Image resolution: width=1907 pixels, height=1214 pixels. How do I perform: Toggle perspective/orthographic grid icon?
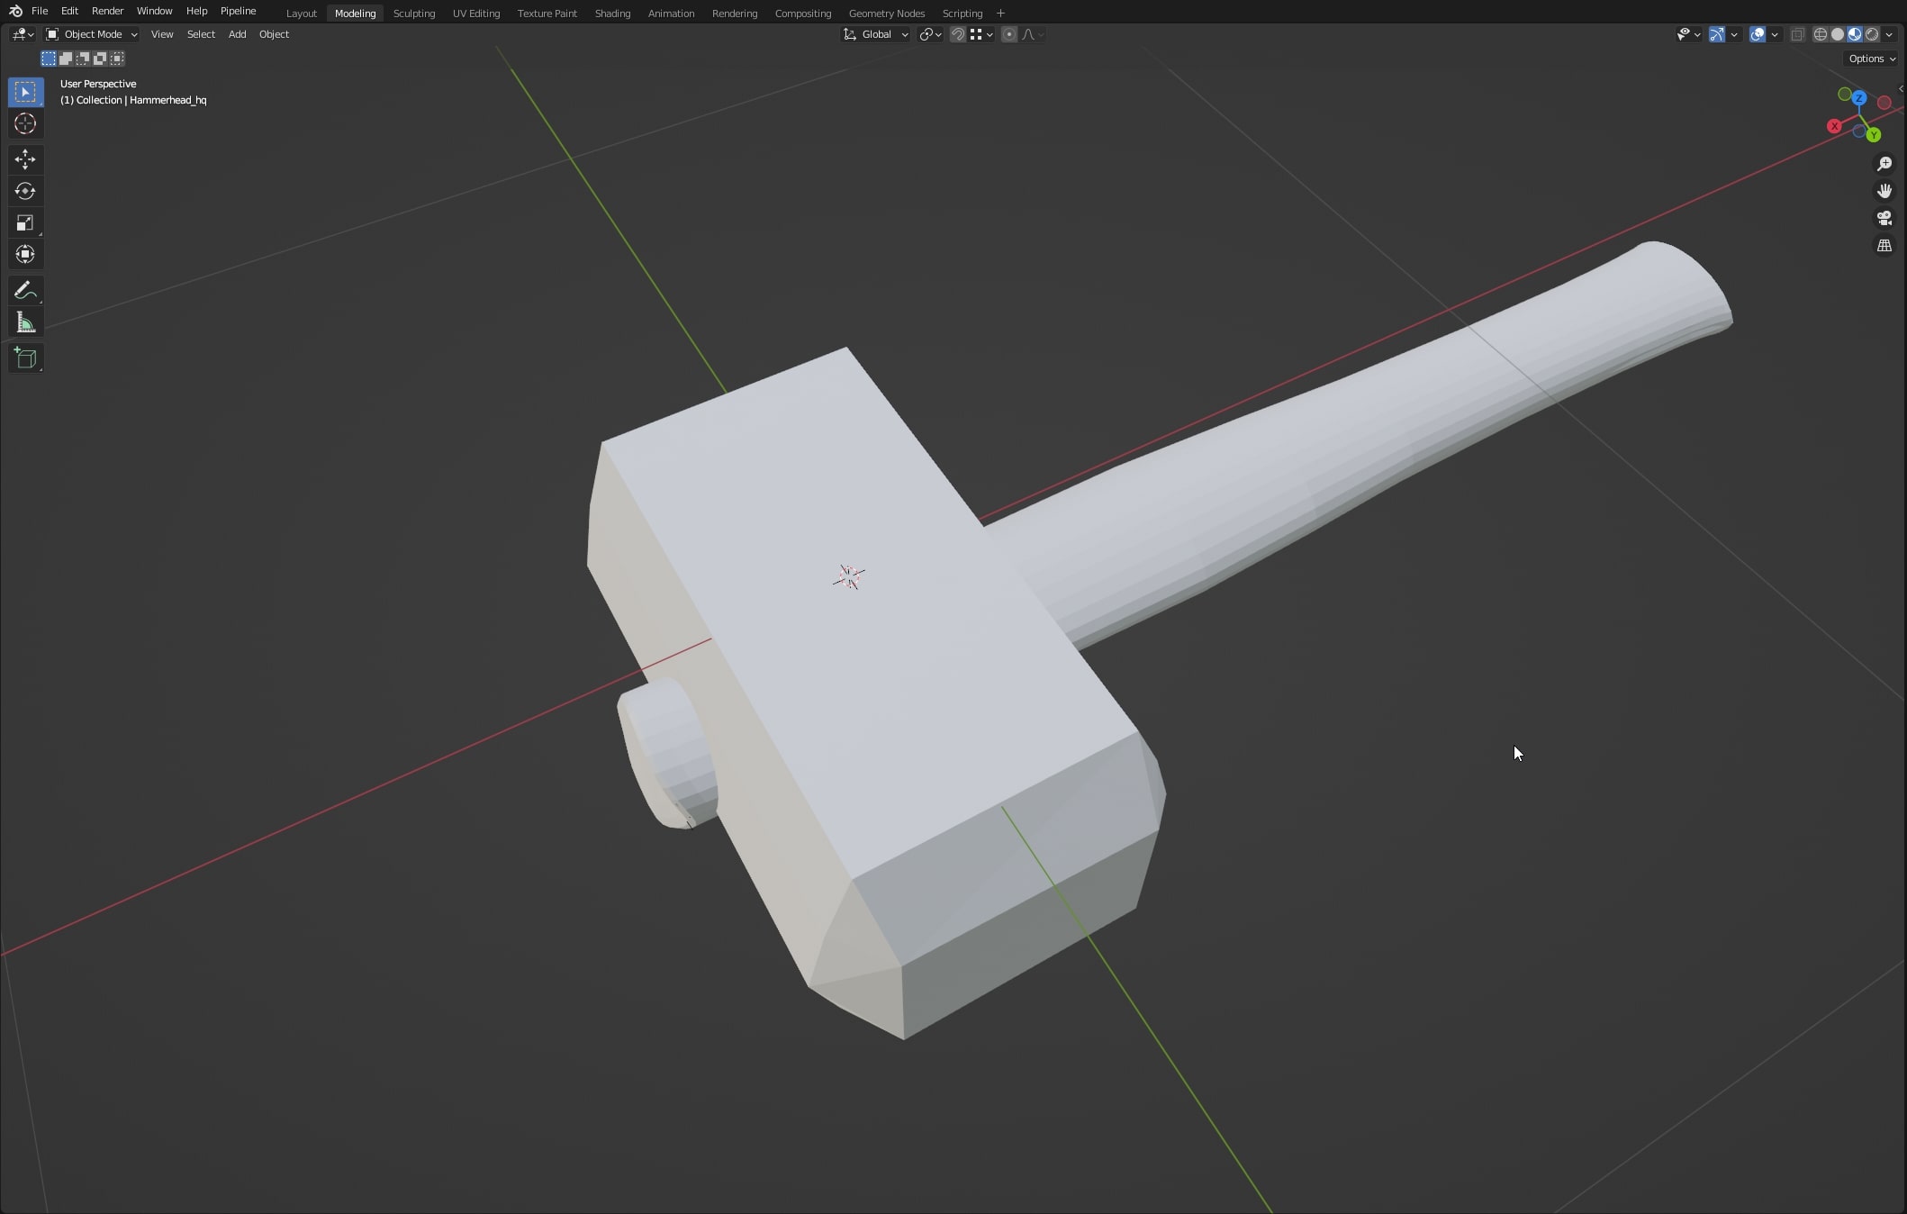(x=1884, y=245)
